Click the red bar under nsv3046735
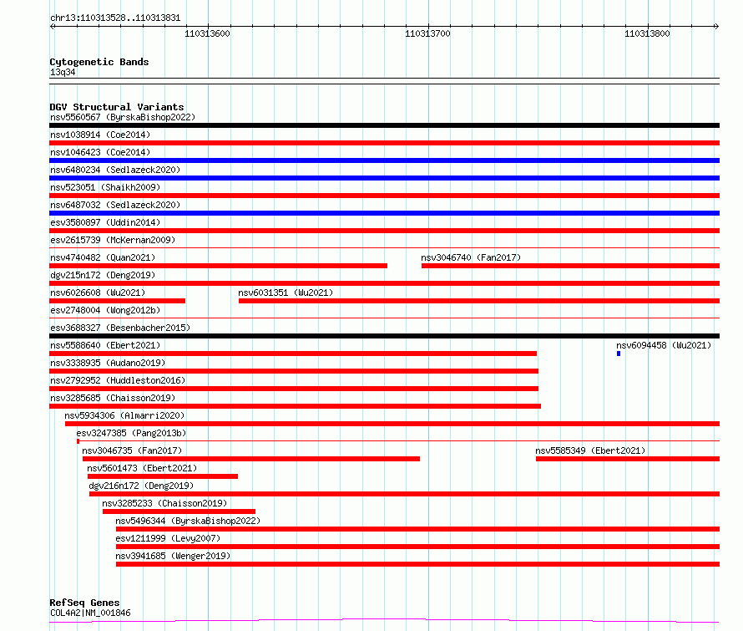Image resolution: width=743 pixels, height=631 pixels. [251, 459]
